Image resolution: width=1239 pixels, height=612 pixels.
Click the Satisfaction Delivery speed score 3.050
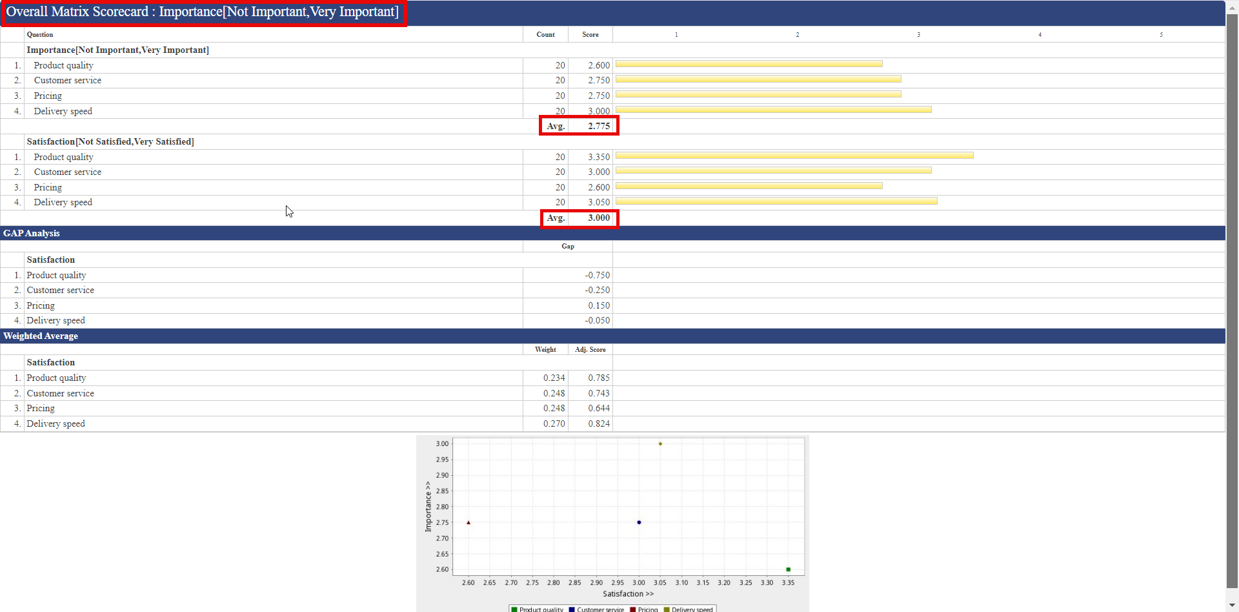click(599, 202)
